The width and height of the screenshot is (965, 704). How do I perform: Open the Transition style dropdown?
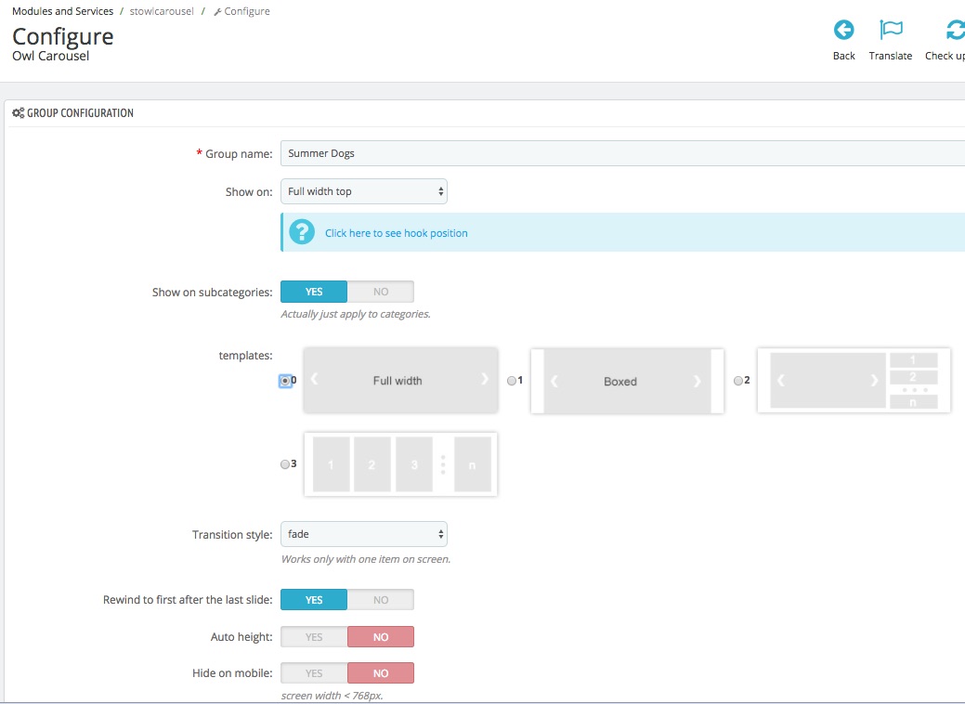pyautogui.click(x=363, y=534)
